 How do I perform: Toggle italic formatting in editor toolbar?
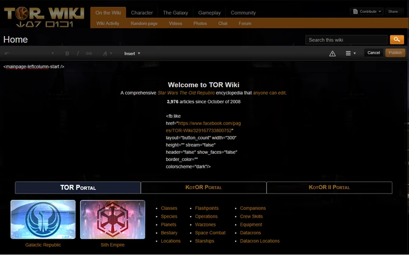pyautogui.click(x=78, y=53)
